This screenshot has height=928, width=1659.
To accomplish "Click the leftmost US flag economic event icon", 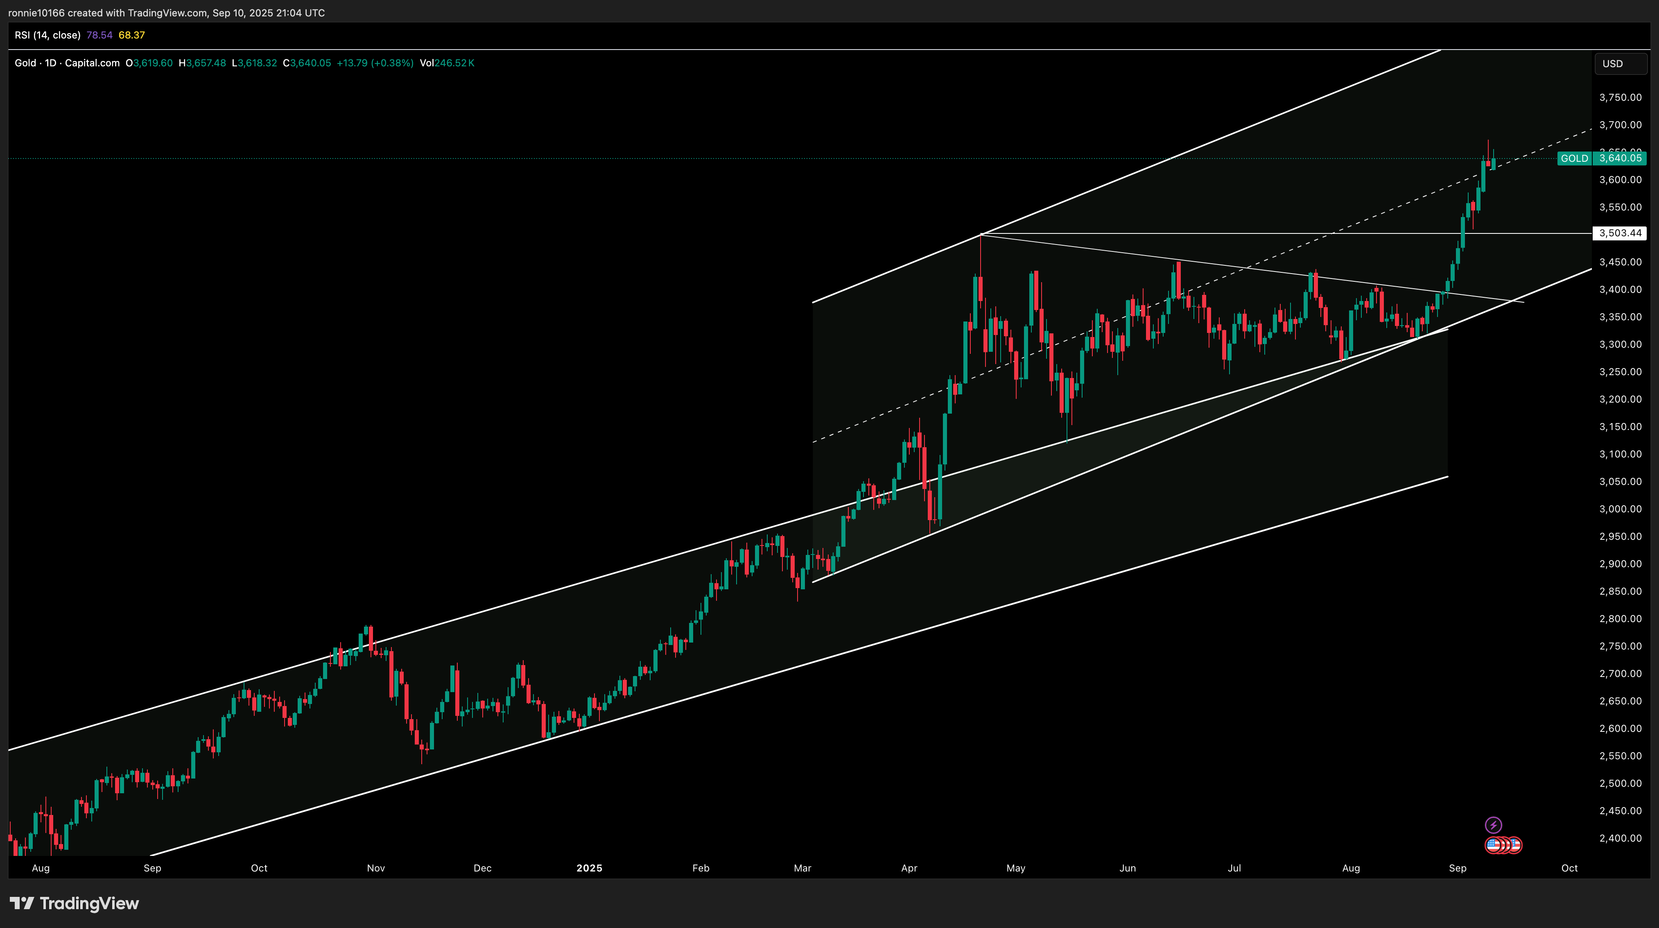I will [1493, 845].
